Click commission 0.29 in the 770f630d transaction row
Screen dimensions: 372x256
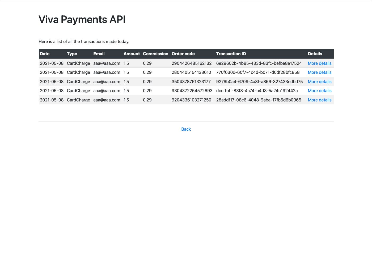click(147, 72)
